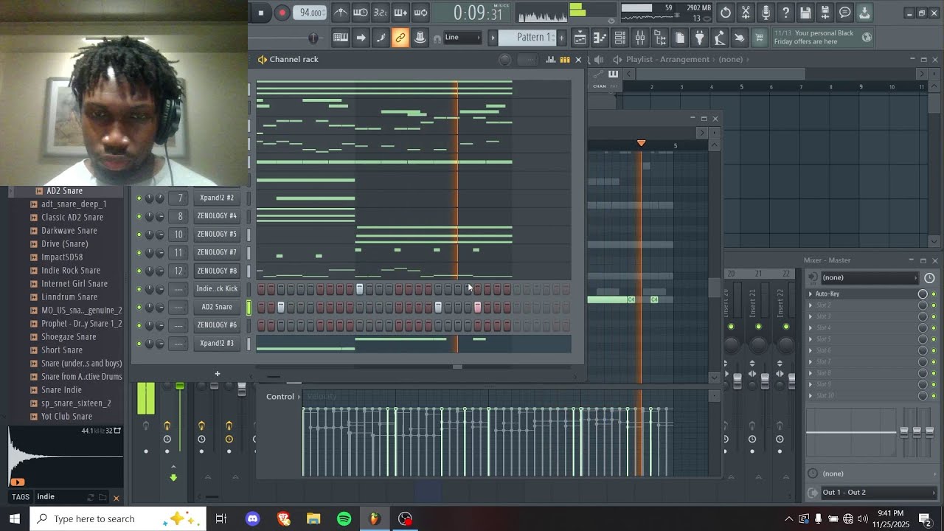Toggle the stamp tool icon
Viewport: 944px width, 531px height.
(420, 38)
